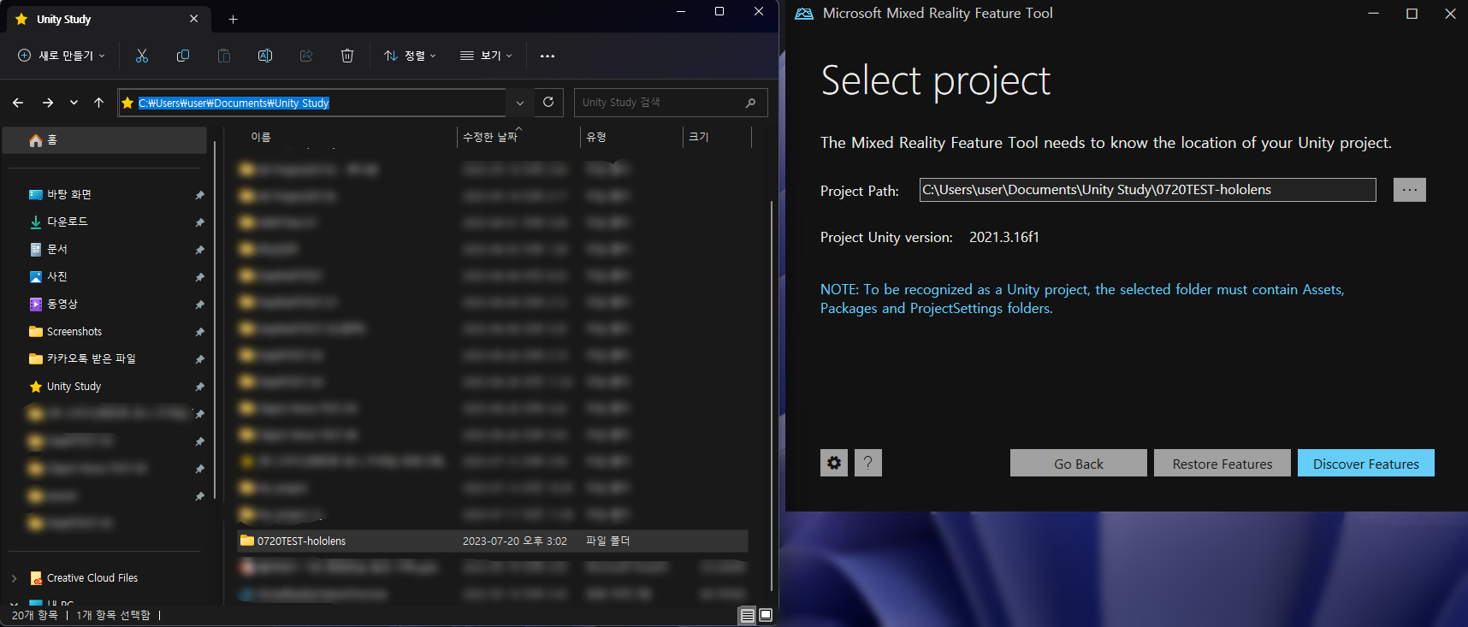Image resolution: width=1468 pixels, height=627 pixels.
Task: Click the Paste clipboard icon in Explorer
Action: (x=224, y=56)
